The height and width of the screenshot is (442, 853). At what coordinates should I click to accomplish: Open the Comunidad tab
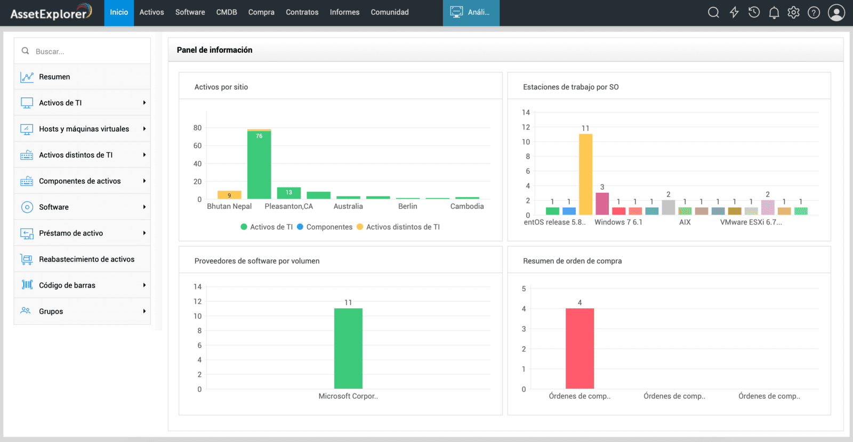pos(390,12)
